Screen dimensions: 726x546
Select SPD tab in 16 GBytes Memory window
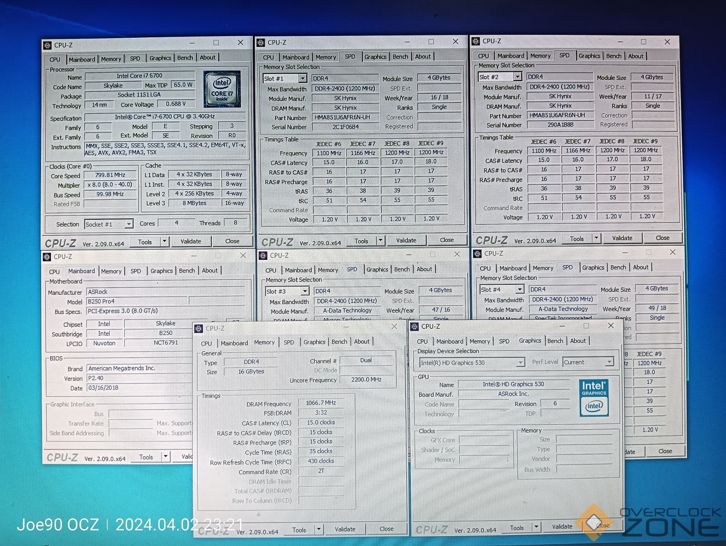pos(289,342)
